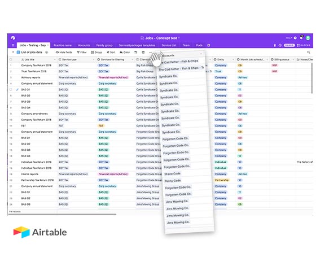Image resolution: width=320 pixels, height=257 pixels.
Task: Tick the select-all checkbox in header row
Action: coord(11,59)
